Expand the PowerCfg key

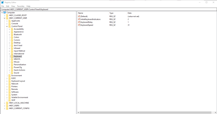pos(9,67)
